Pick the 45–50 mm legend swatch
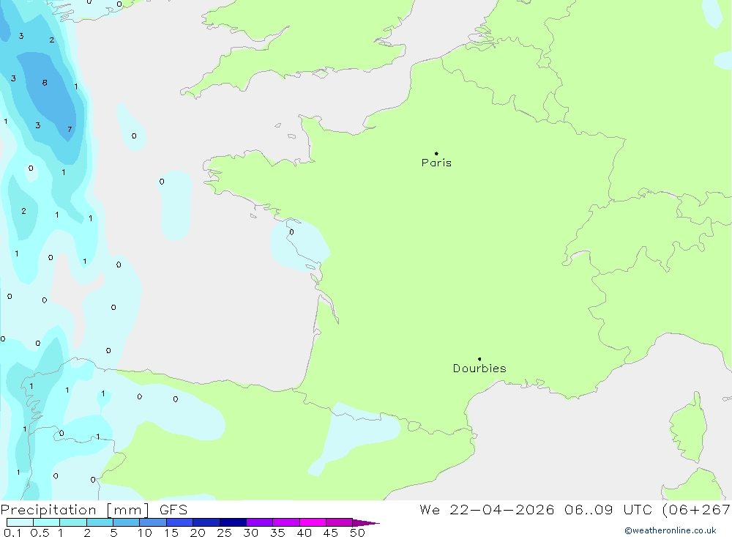The image size is (732, 537). pos(340,522)
